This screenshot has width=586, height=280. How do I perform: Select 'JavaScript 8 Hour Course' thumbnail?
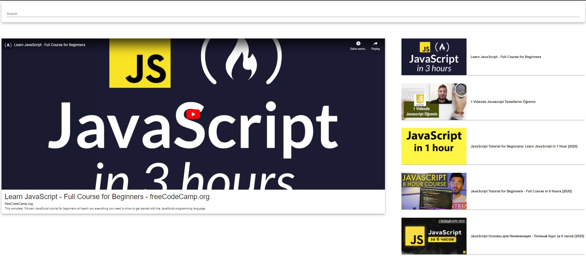[434, 191]
